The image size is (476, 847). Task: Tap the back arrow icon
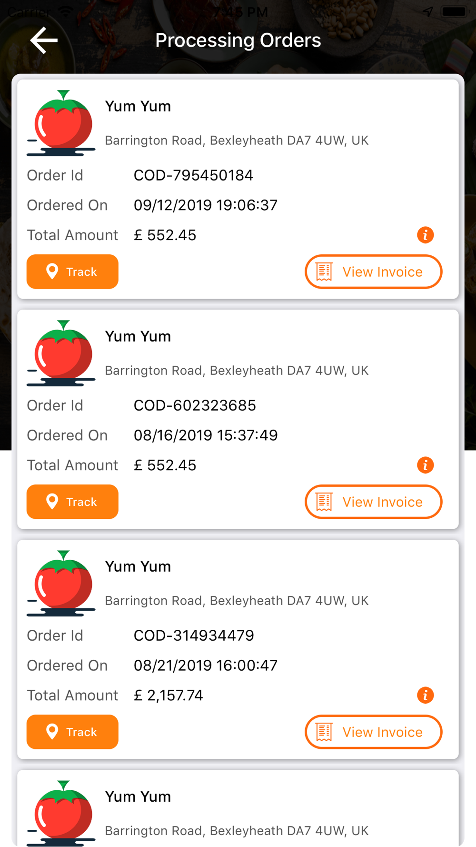click(x=44, y=40)
